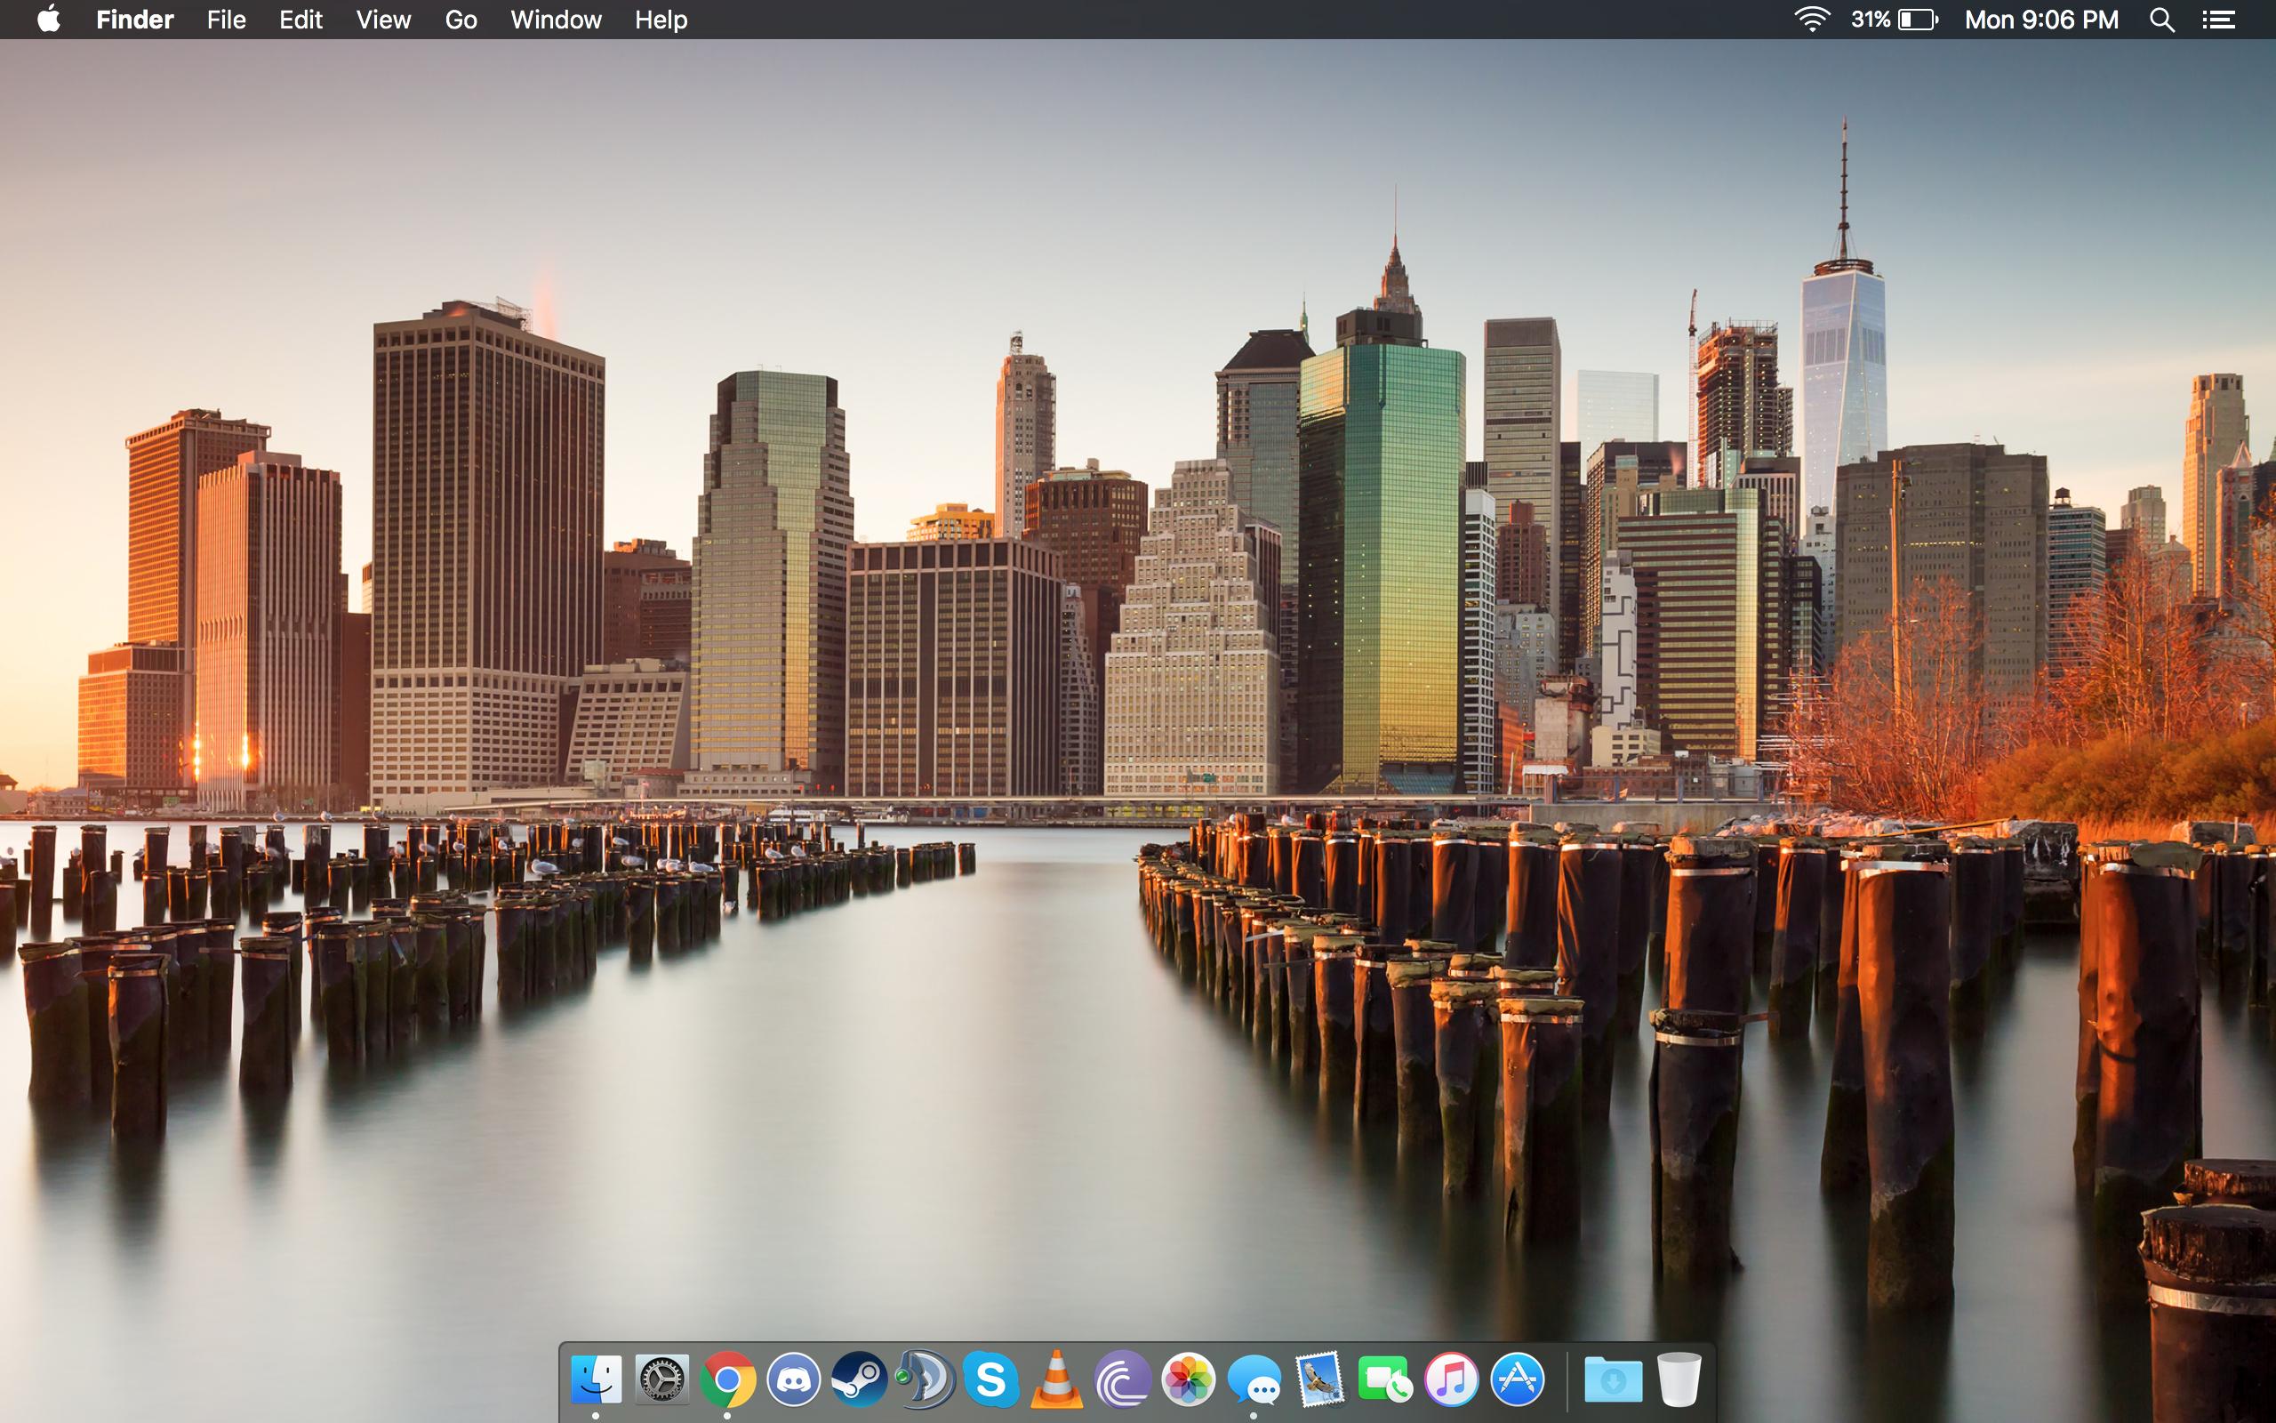Expand the Downloads folder stack
Viewport: 2276px width, 1423px height.
1613,1379
